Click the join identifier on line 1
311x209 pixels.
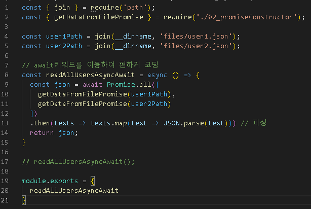click(x=62, y=8)
